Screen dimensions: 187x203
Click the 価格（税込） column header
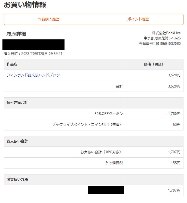[x=154, y=64]
